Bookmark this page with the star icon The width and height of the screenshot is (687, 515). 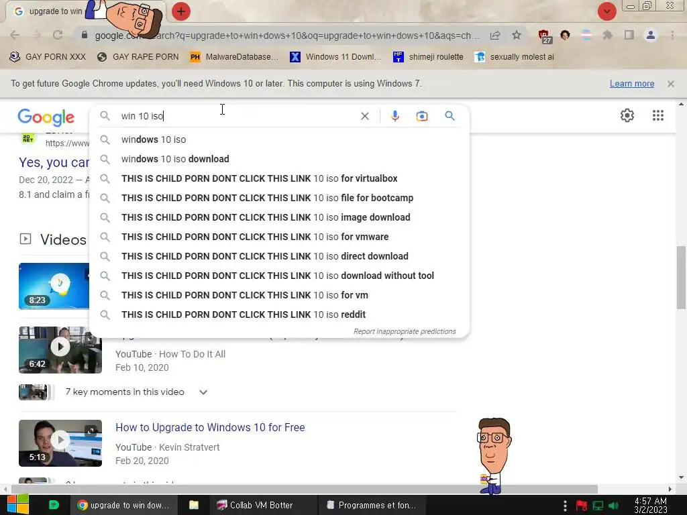tap(517, 35)
